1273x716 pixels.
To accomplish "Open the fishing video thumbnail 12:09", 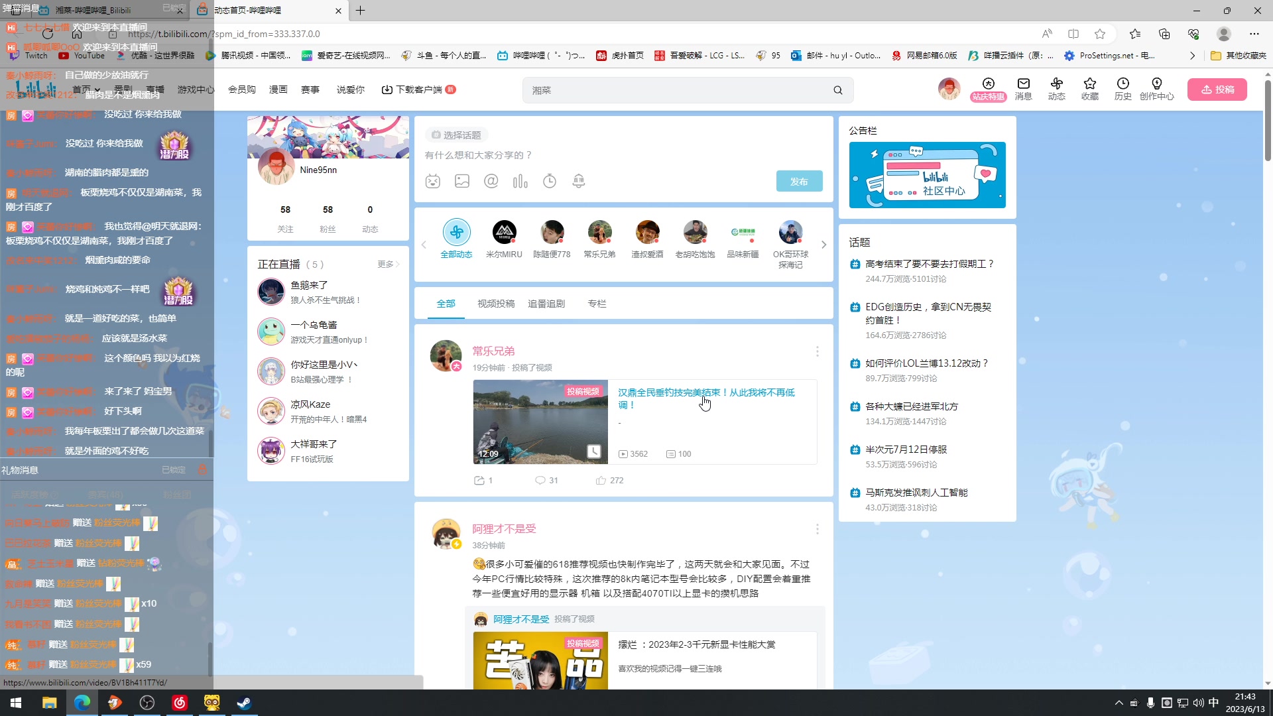I will [x=540, y=422].
